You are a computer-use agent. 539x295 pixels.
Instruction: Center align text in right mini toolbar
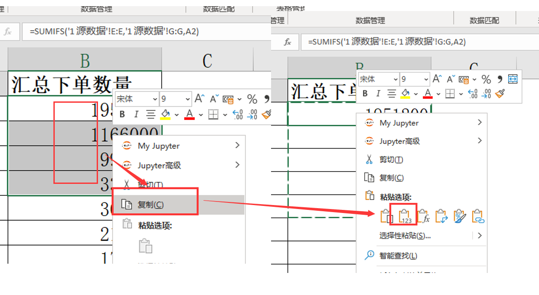[x=391, y=93]
